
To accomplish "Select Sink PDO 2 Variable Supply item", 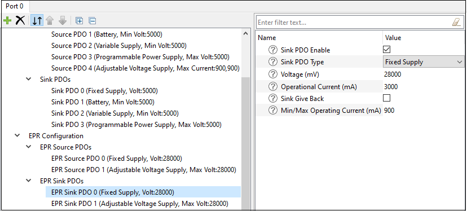I will (x=115, y=113).
